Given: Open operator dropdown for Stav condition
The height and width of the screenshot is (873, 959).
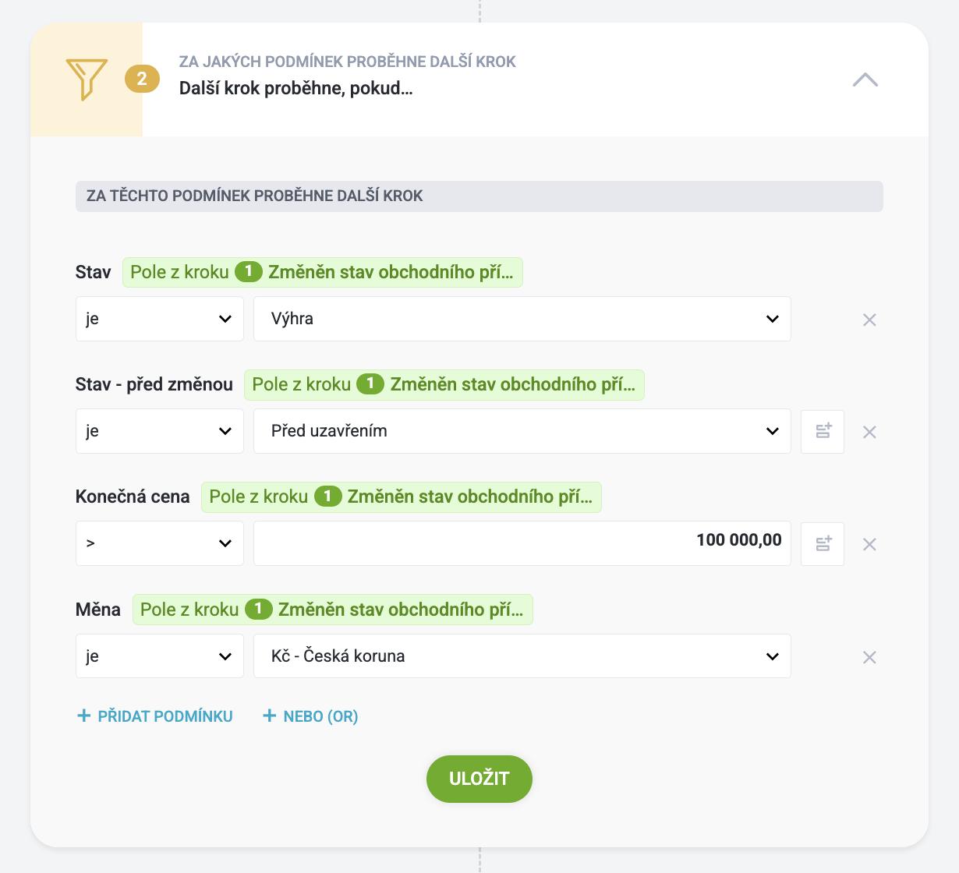Looking at the screenshot, I should [x=160, y=319].
